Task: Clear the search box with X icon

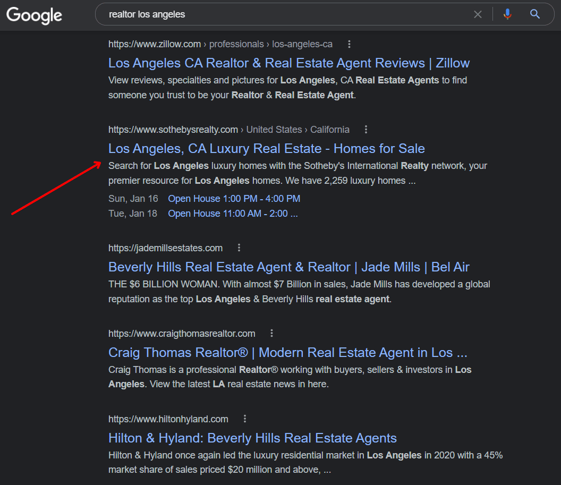Action: [478, 14]
